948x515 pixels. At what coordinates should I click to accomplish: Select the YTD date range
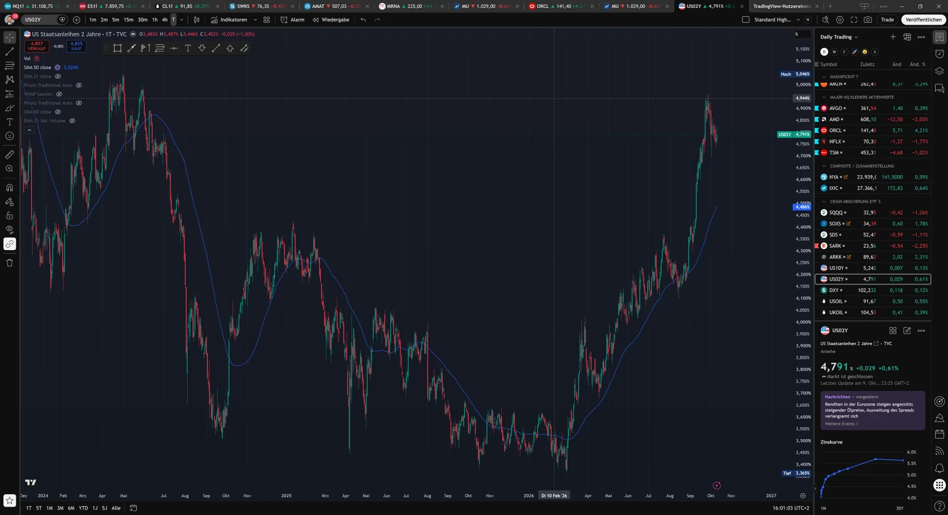pyautogui.click(x=83, y=508)
